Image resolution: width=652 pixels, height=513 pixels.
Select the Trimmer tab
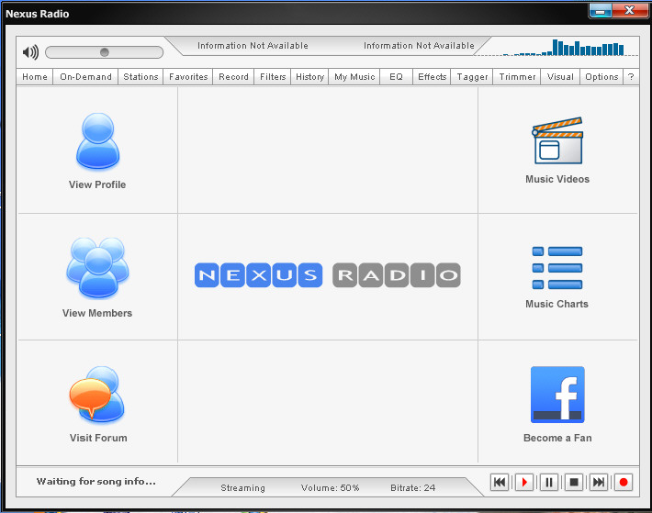click(x=517, y=77)
